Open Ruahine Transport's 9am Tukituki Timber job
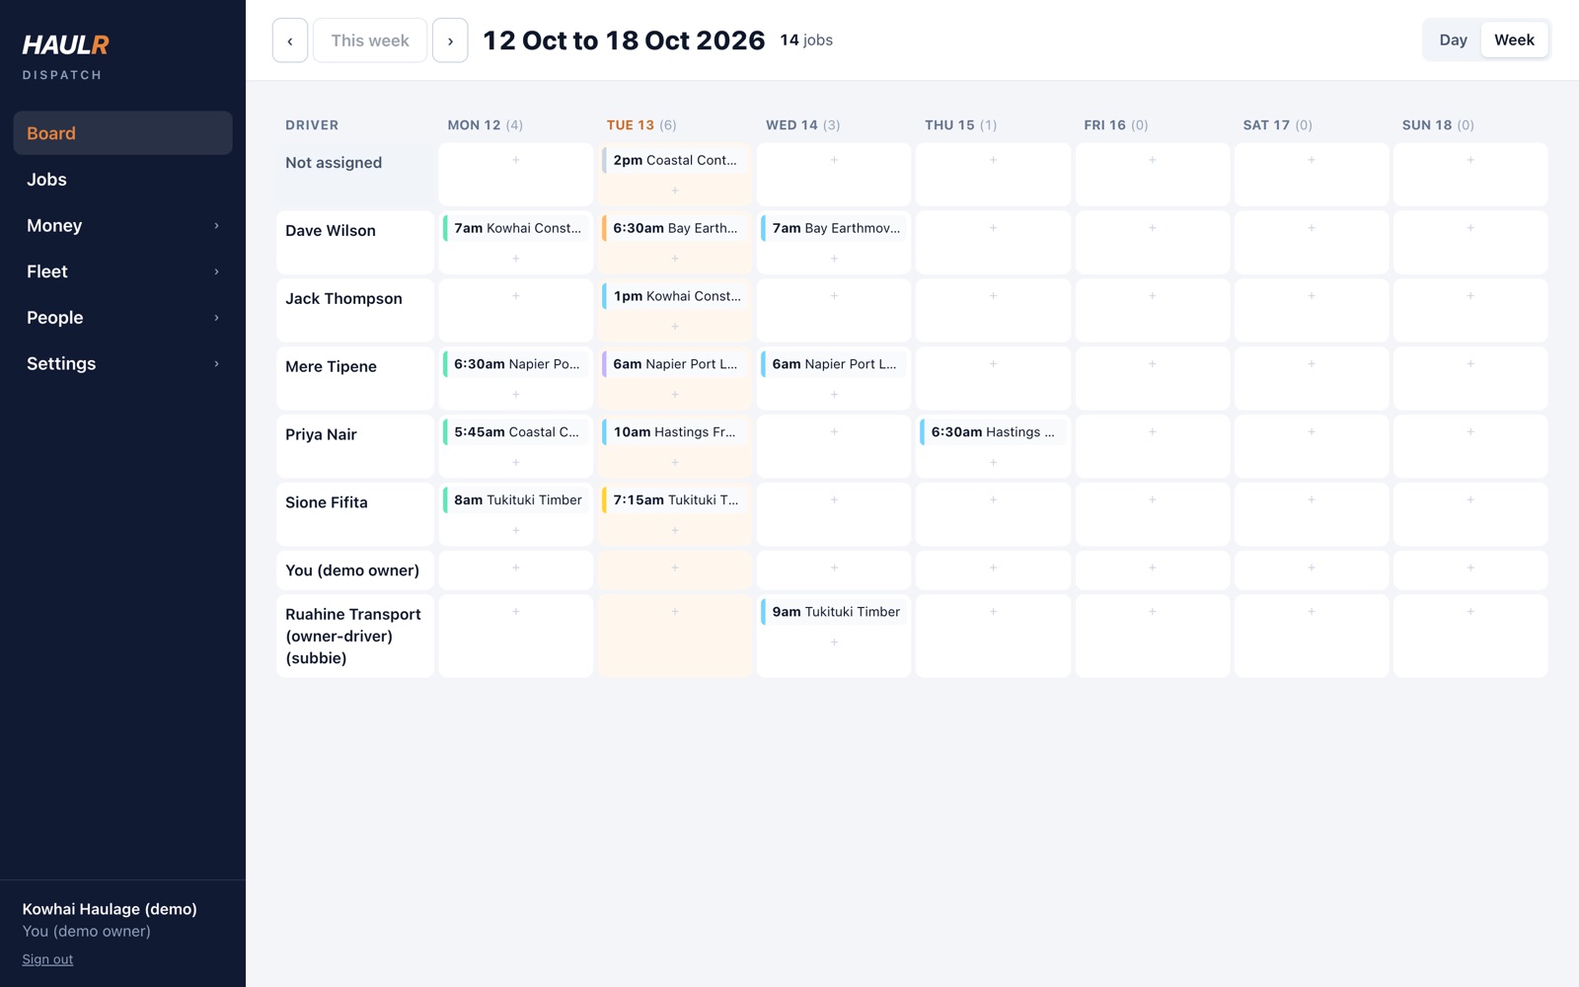Viewport: 1579px width, 987px height. coord(834,612)
